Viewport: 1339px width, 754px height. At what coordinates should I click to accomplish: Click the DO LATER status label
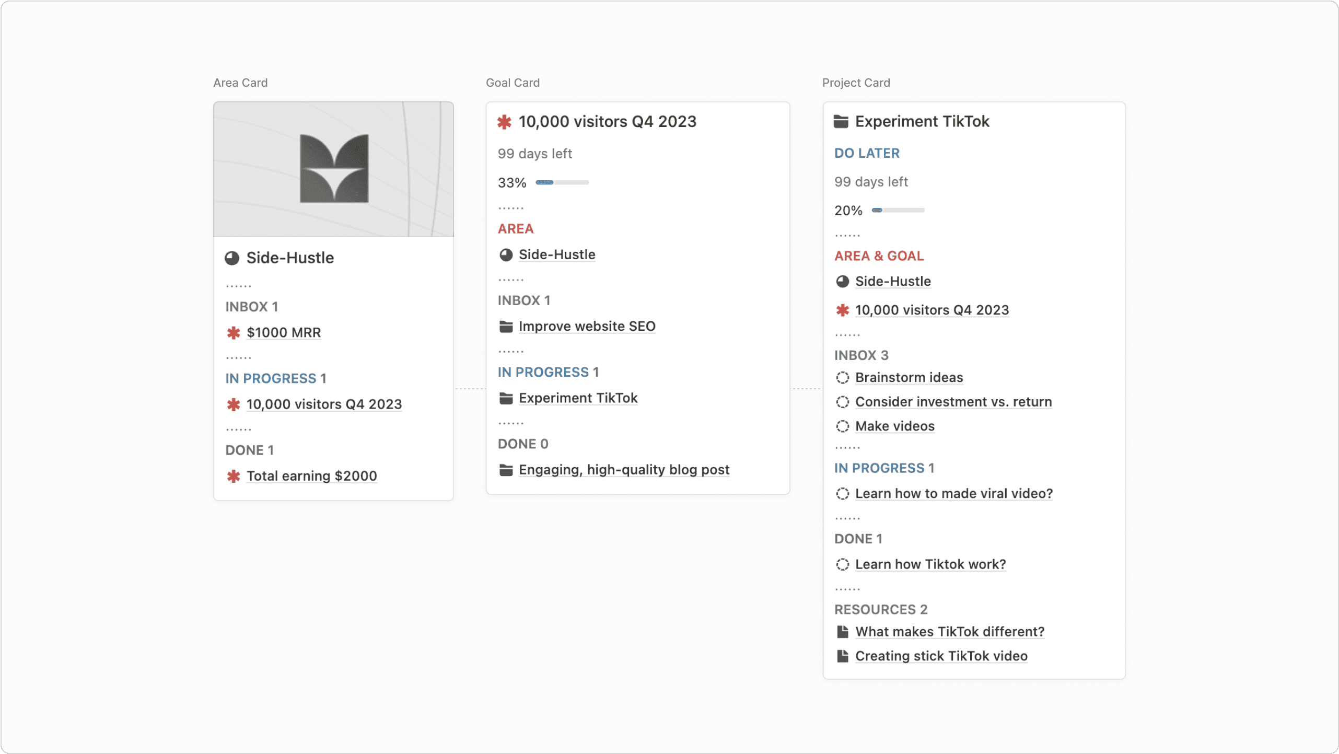point(867,153)
